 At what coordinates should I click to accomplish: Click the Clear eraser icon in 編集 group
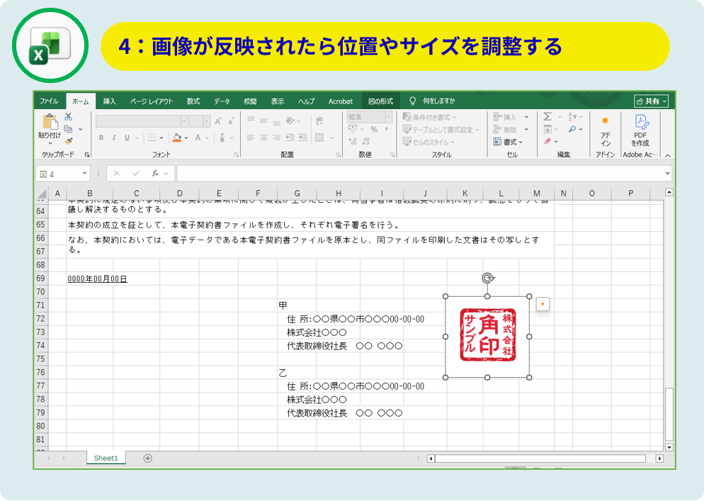click(547, 142)
